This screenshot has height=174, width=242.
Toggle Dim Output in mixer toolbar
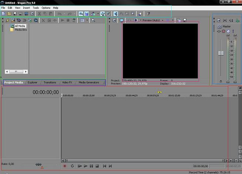(231, 20)
